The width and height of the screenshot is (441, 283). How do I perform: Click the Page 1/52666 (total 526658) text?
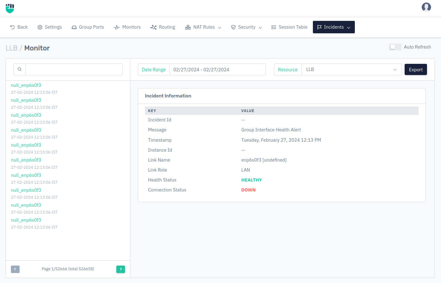(x=68, y=269)
